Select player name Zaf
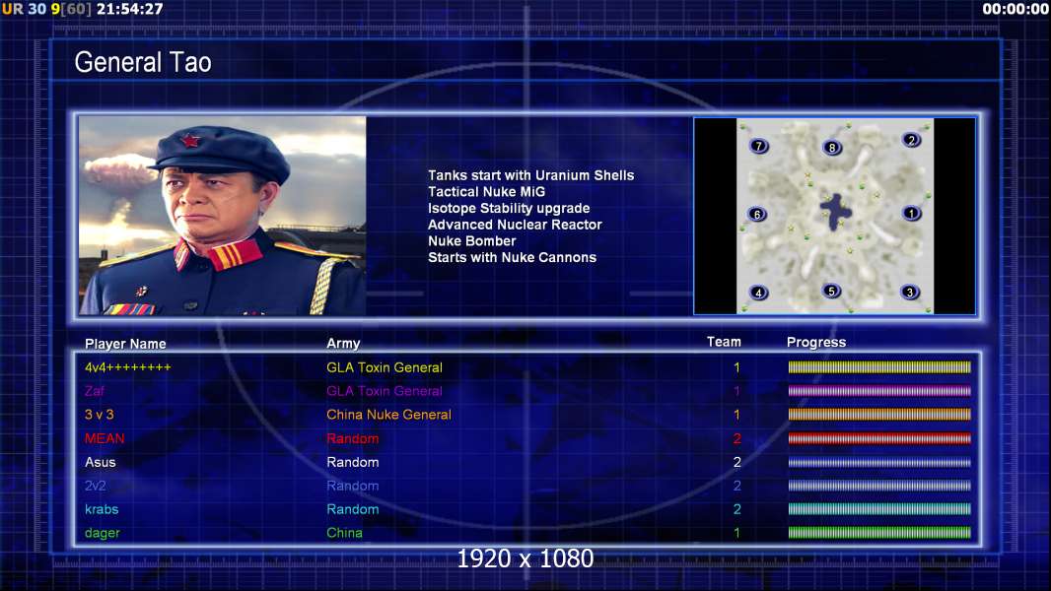The height and width of the screenshot is (591, 1051). point(95,391)
